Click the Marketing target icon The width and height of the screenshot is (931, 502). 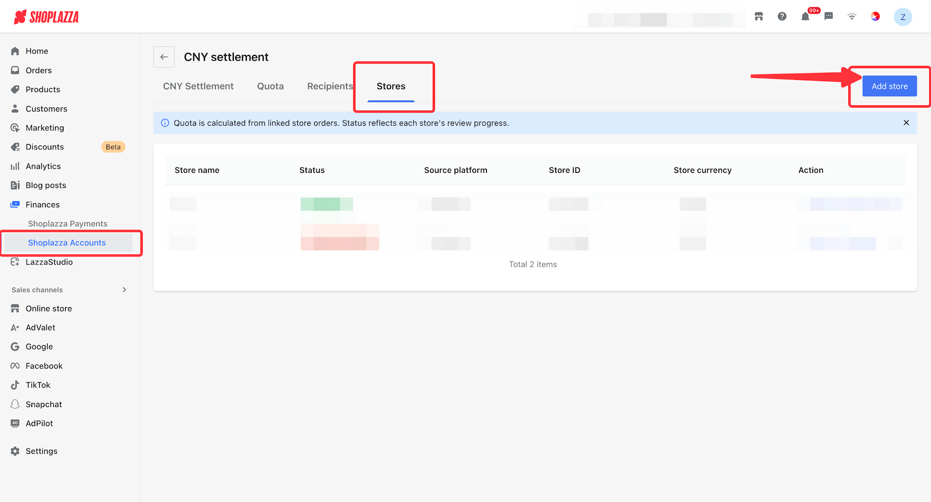click(x=15, y=128)
